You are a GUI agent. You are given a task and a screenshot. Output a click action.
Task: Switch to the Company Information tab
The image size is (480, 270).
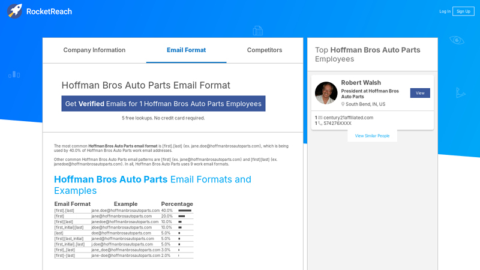pos(94,50)
